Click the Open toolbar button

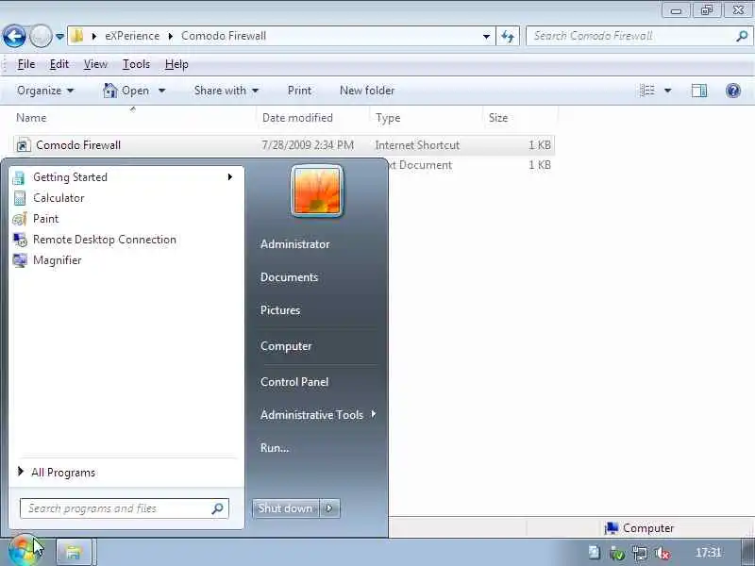126,91
